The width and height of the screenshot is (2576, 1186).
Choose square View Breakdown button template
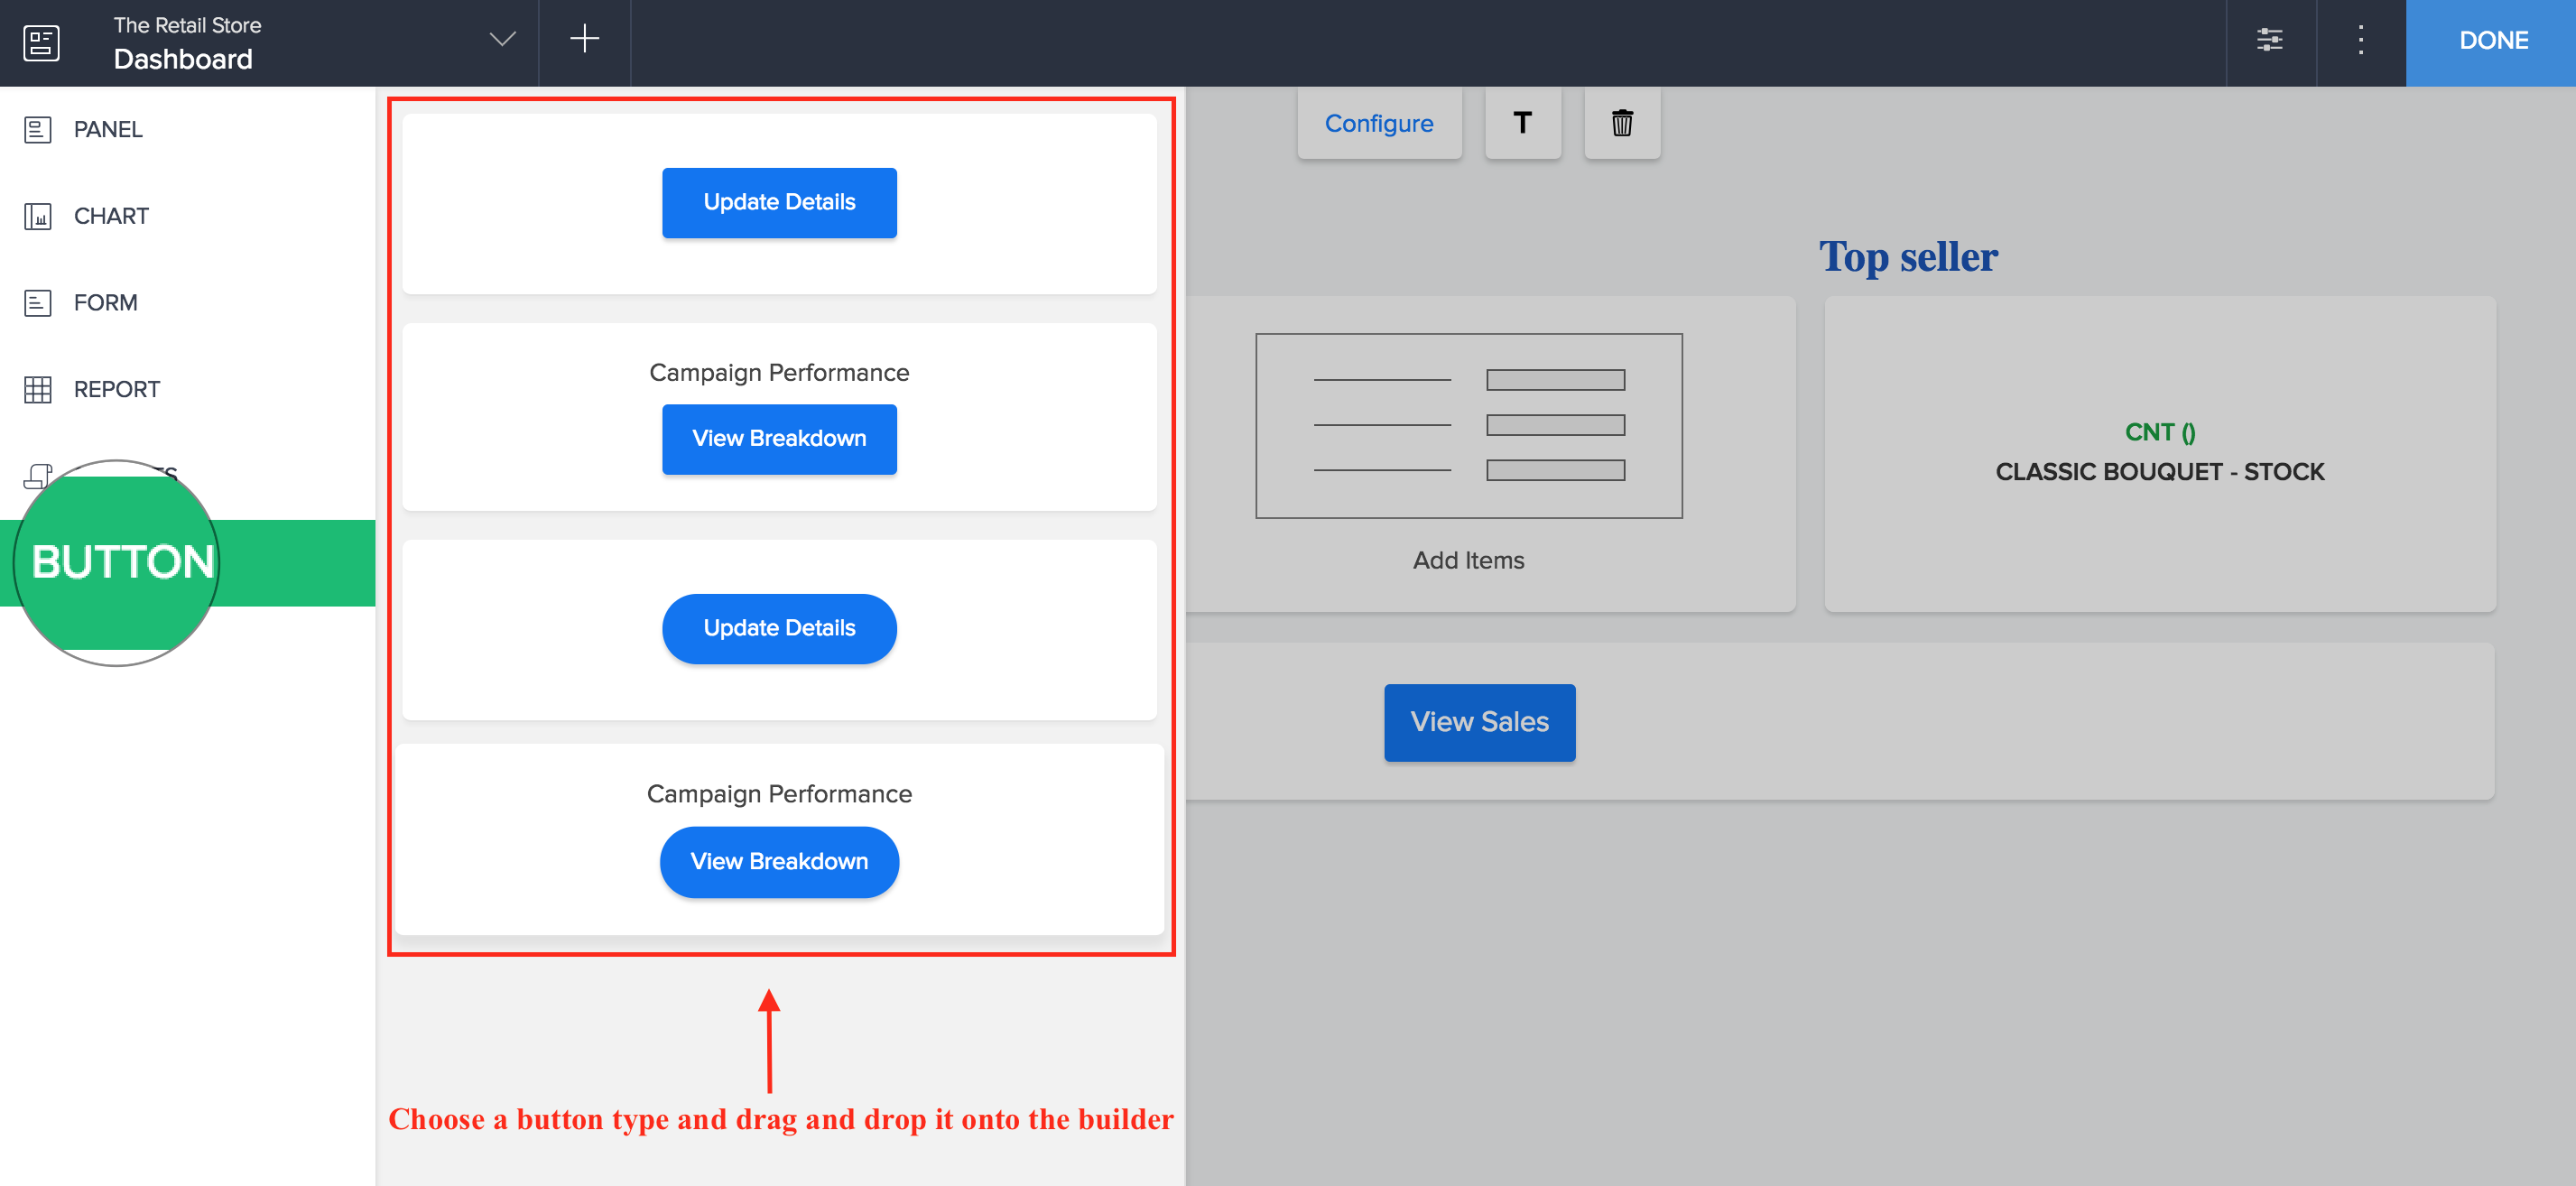779,438
